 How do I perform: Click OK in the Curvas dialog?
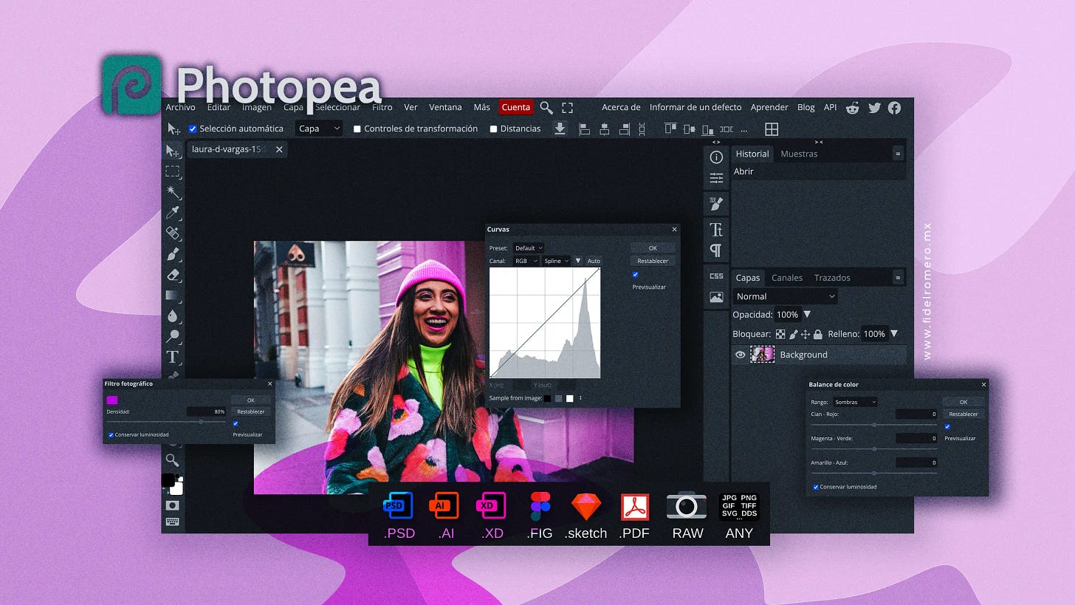click(653, 248)
